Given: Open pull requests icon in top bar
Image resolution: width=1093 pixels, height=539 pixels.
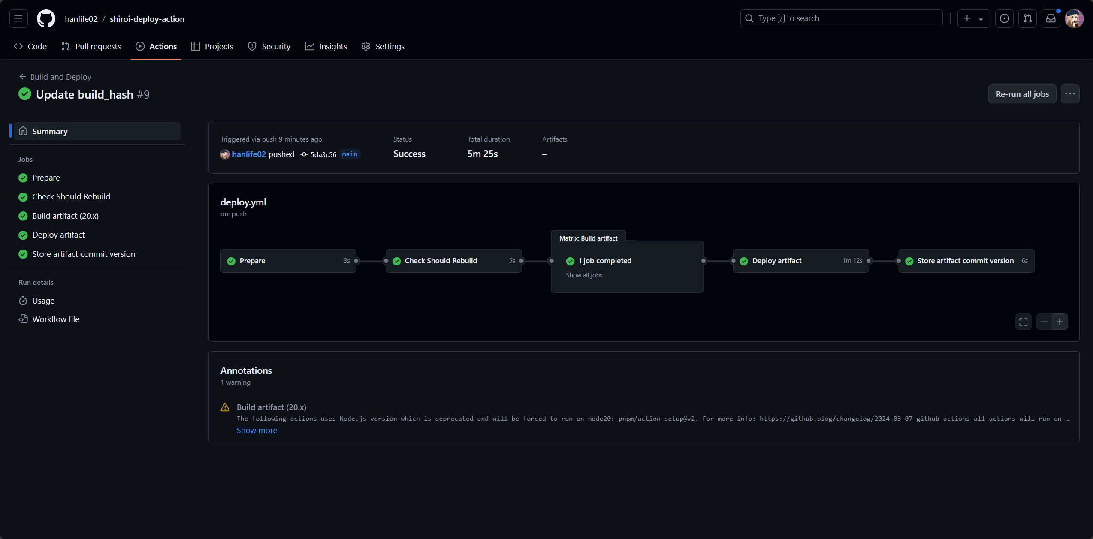Looking at the screenshot, I should (1027, 18).
